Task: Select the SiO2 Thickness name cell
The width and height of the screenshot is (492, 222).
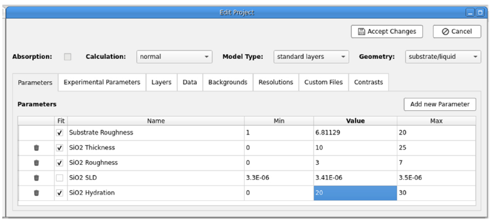Action: click(156, 148)
